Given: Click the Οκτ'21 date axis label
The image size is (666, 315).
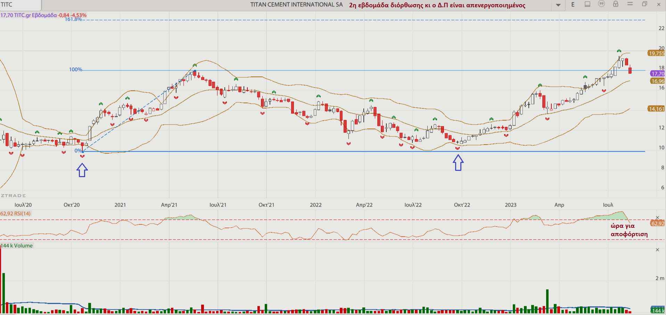Looking at the screenshot, I should (266, 205).
